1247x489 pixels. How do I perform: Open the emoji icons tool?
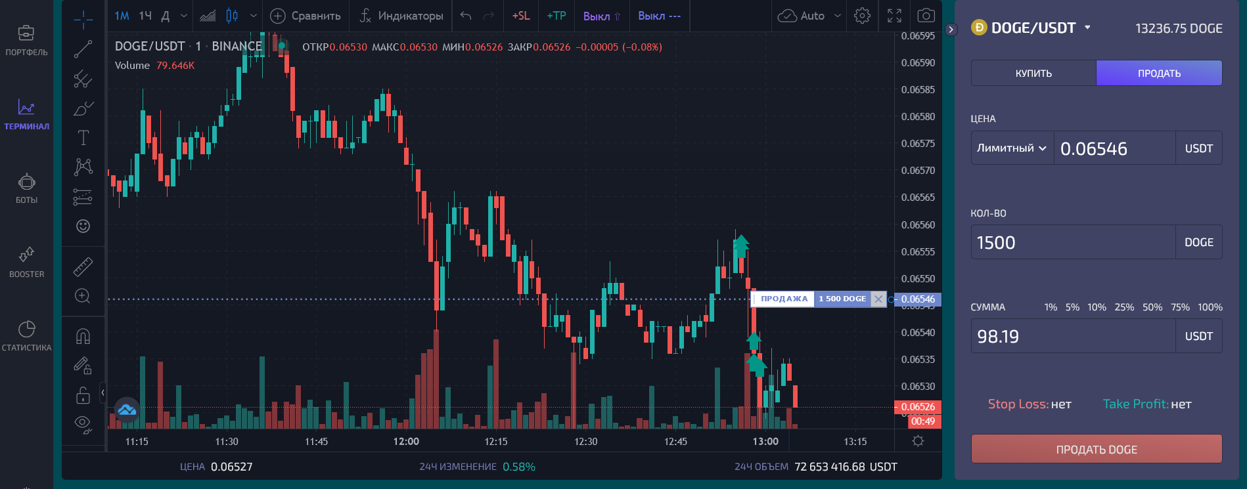pyautogui.click(x=83, y=226)
